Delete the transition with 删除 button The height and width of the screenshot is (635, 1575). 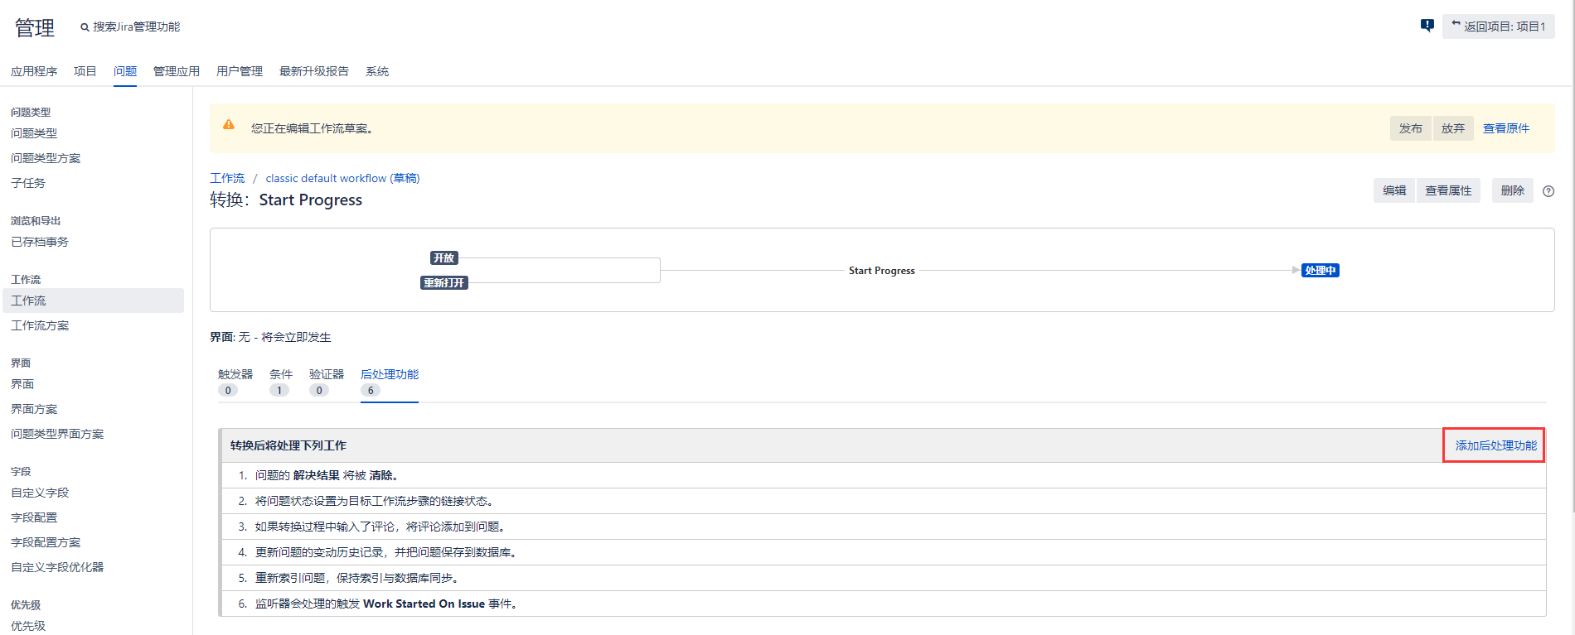click(1512, 190)
